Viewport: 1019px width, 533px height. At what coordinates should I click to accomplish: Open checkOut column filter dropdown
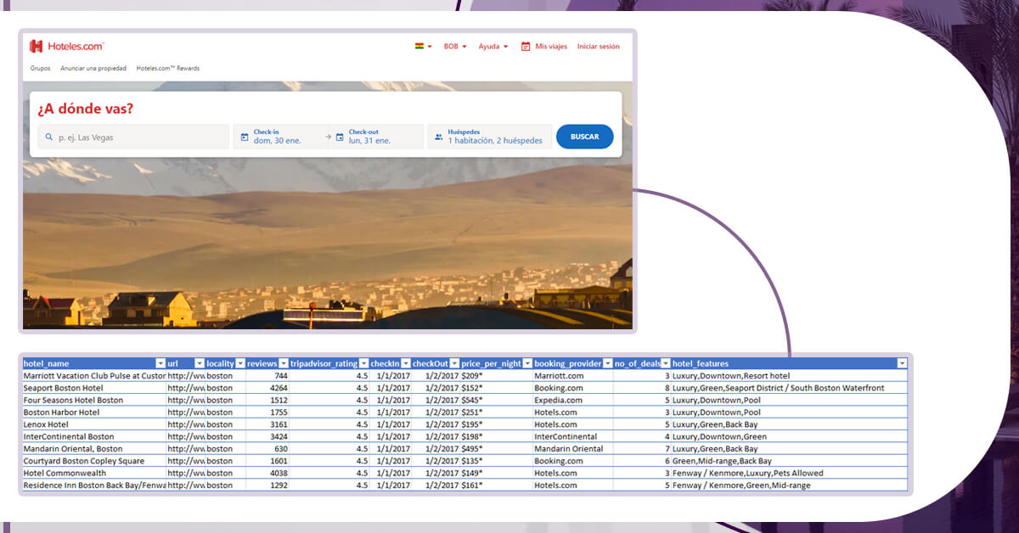coord(454,363)
